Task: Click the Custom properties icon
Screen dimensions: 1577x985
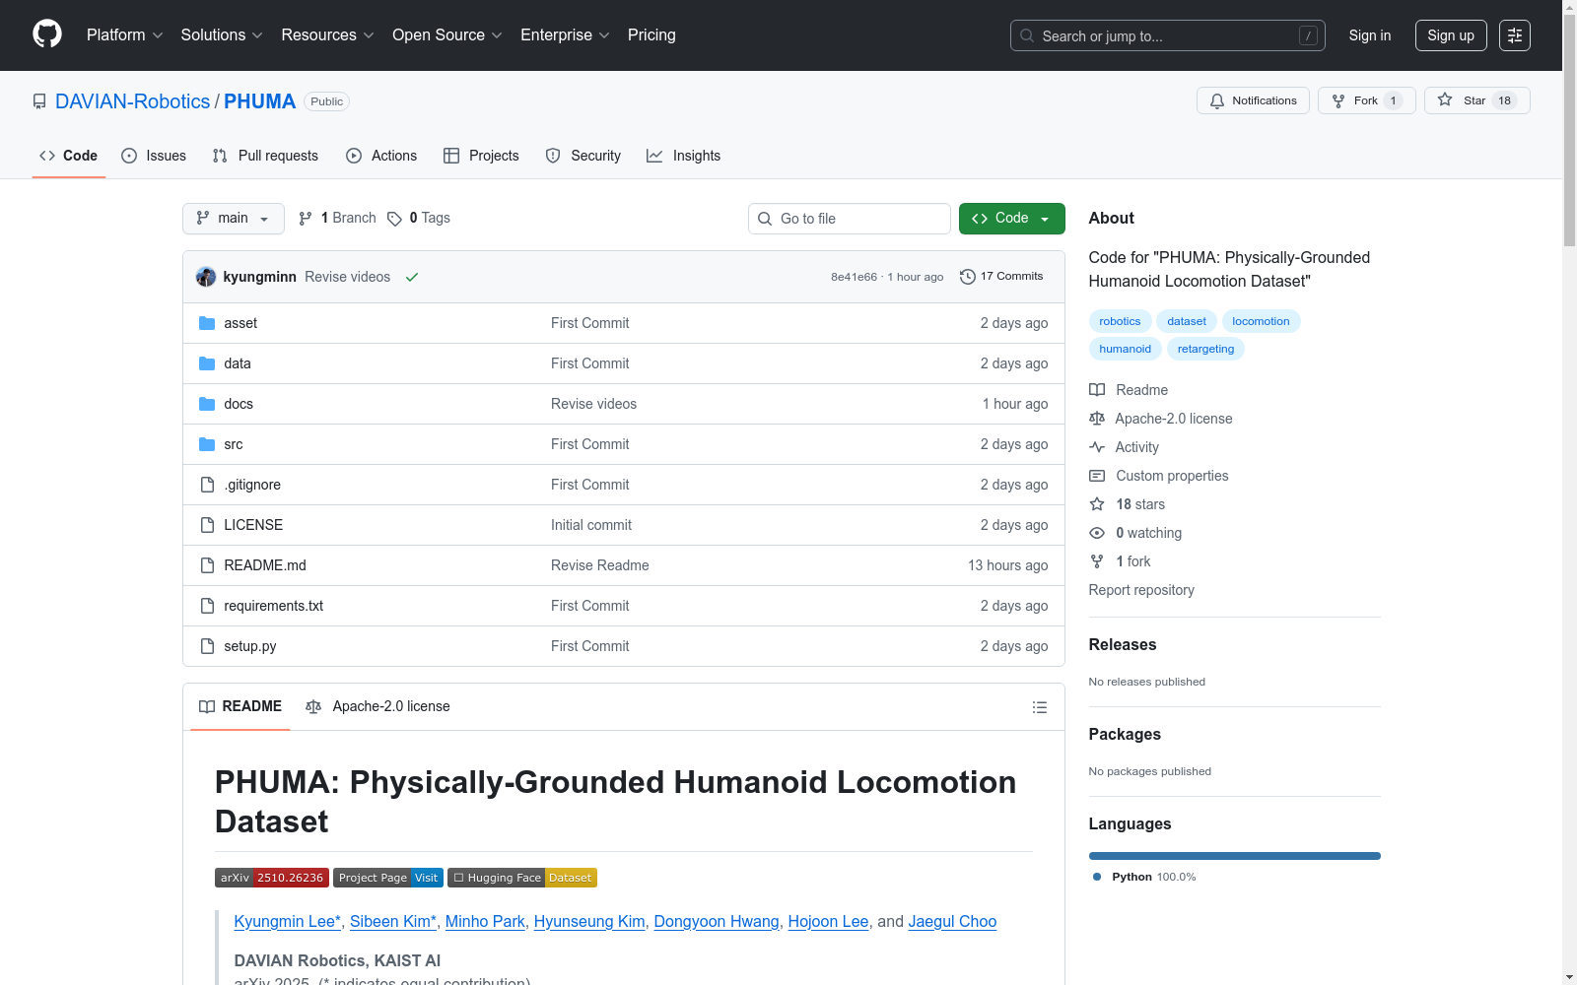Action: (x=1097, y=476)
